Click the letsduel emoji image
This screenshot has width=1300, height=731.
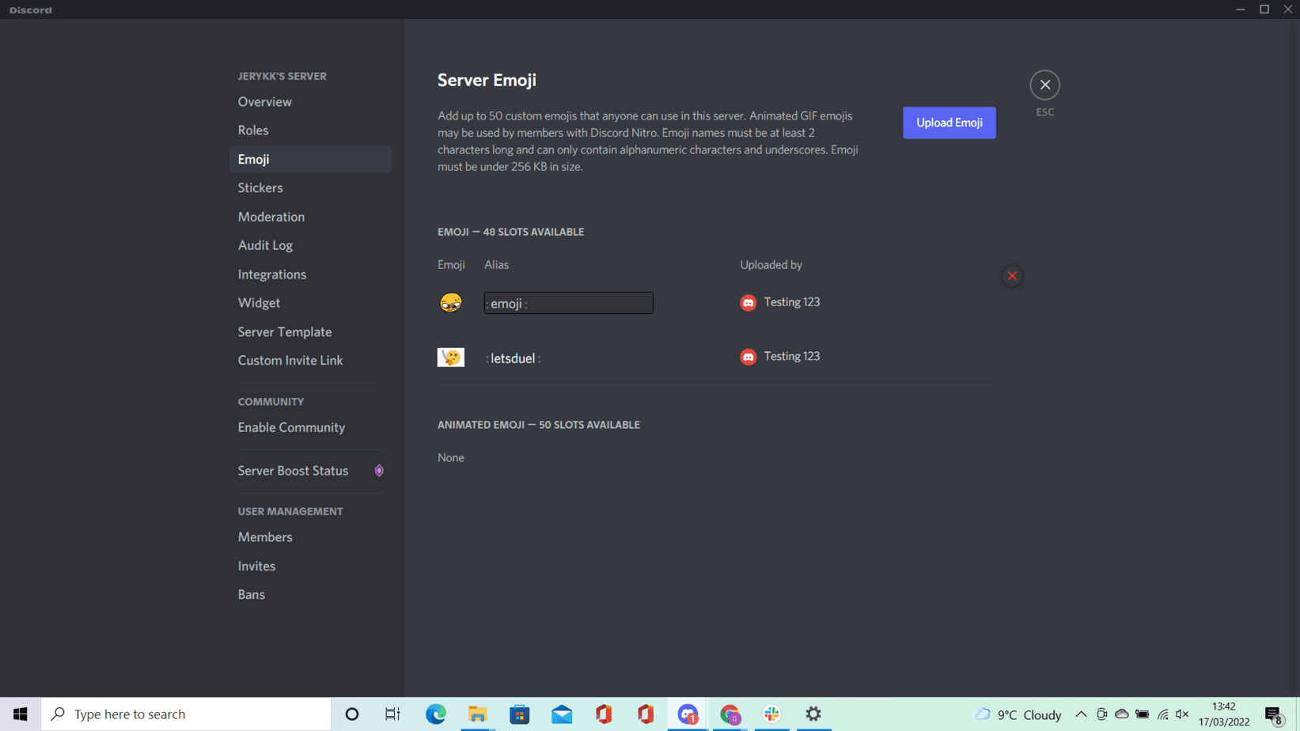click(x=451, y=358)
